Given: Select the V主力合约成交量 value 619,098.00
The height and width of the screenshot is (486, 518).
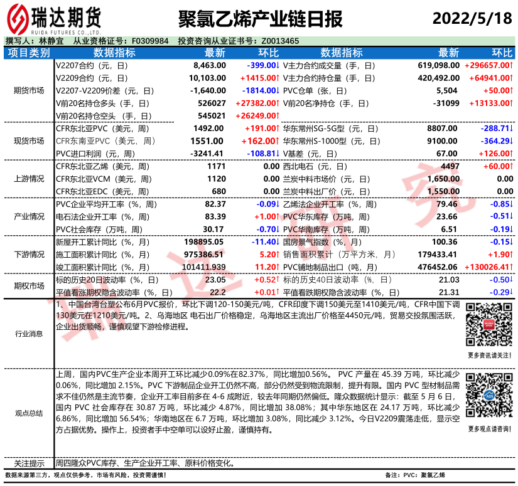Looking at the screenshot, I should point(439,65).
